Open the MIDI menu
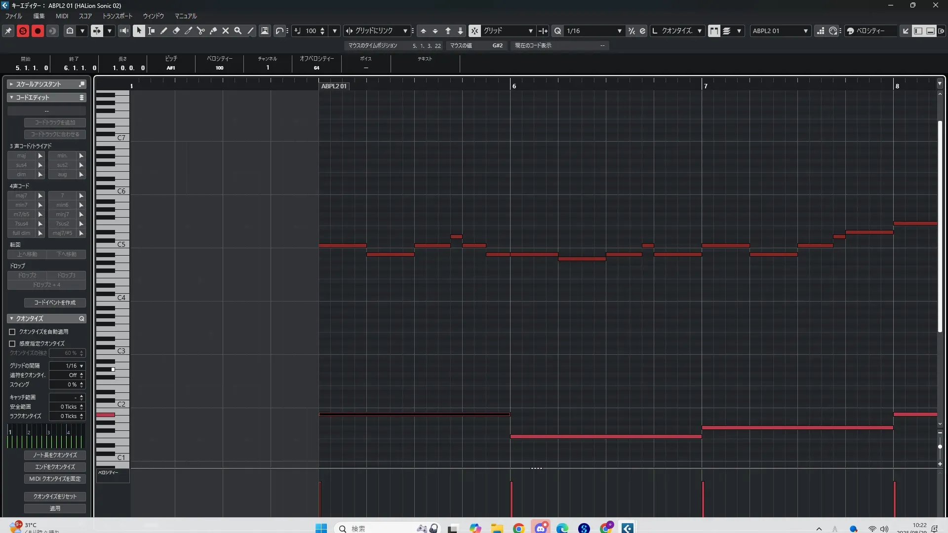Screen dimensions: 948x533 62,16
